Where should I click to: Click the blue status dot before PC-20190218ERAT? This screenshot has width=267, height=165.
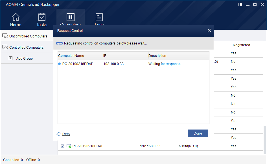coord(60,64)
